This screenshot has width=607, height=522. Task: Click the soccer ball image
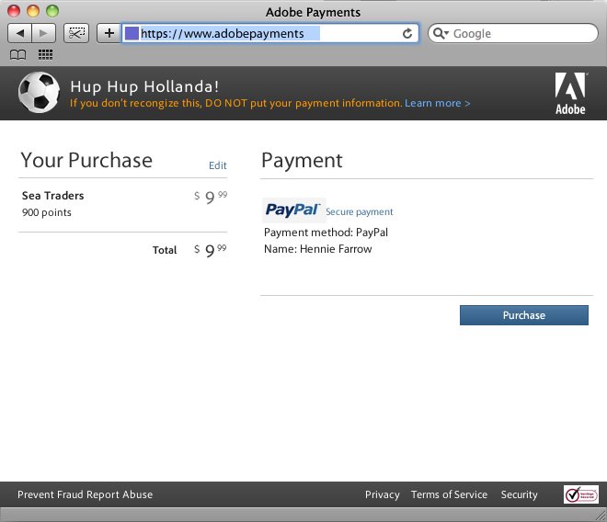pos(39,93)
